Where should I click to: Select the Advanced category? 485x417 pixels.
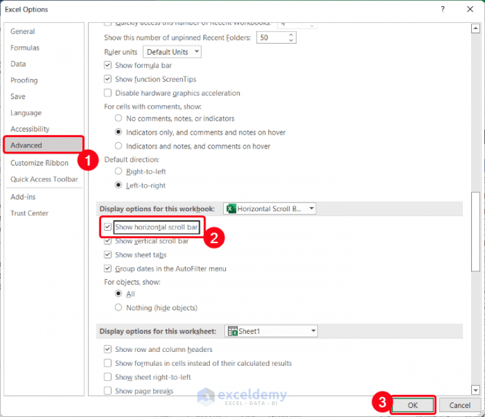point(44,145)
